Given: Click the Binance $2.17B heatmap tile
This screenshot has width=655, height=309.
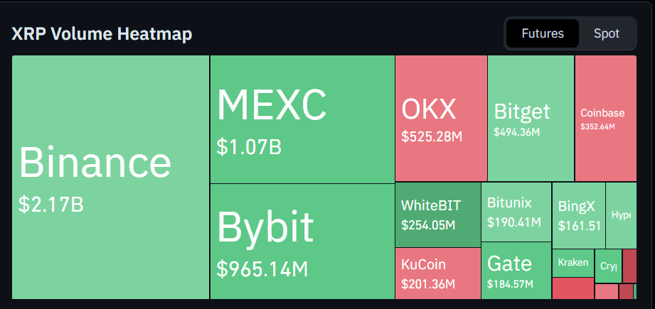Looking at the screenshot, I should (111, 178).
